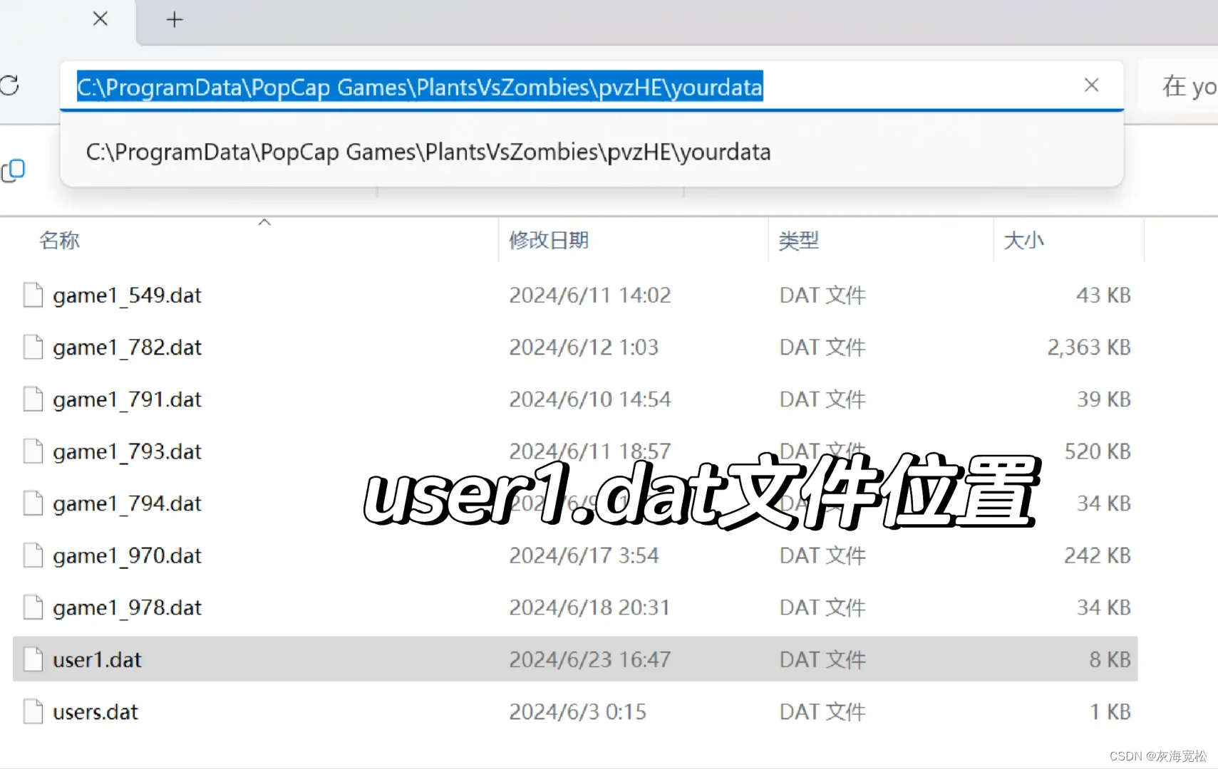Image resolution: width=1218 pixels, height=769 pixels.
Task: Clear the address bar with X icon
Action: coord(1091,85)
